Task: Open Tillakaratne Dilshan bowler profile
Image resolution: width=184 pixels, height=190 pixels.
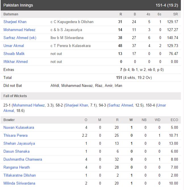Action: coord(20,175)
